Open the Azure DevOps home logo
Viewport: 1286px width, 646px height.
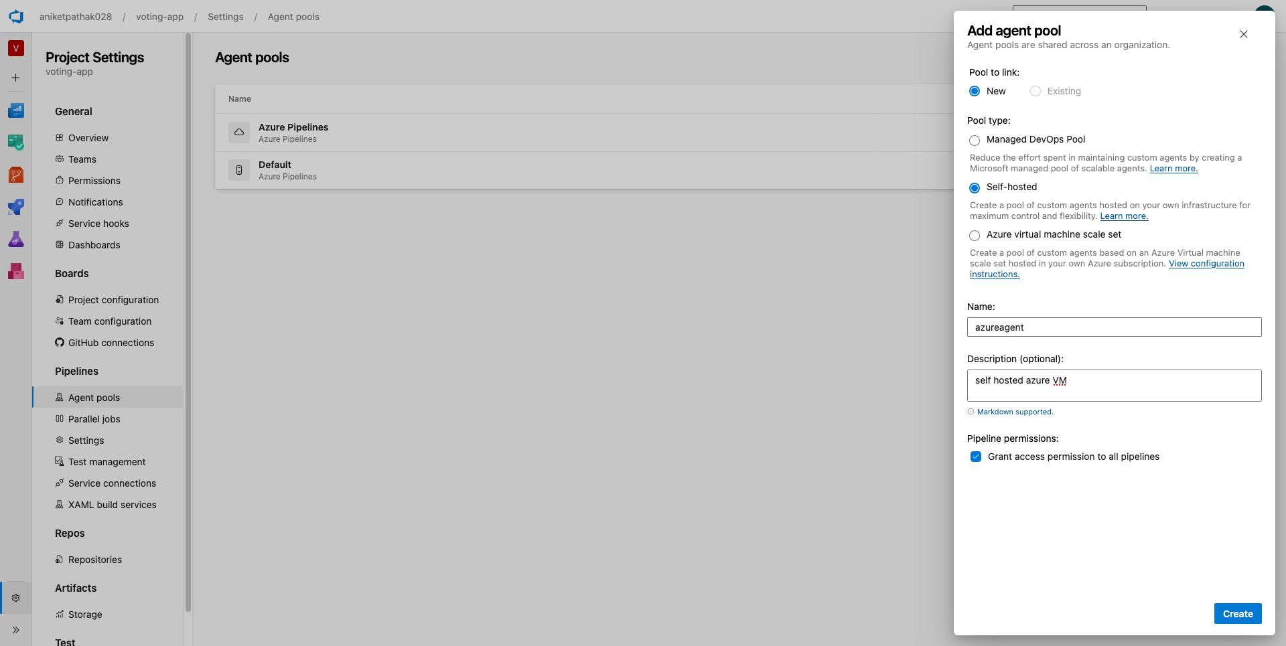(16, 16)
